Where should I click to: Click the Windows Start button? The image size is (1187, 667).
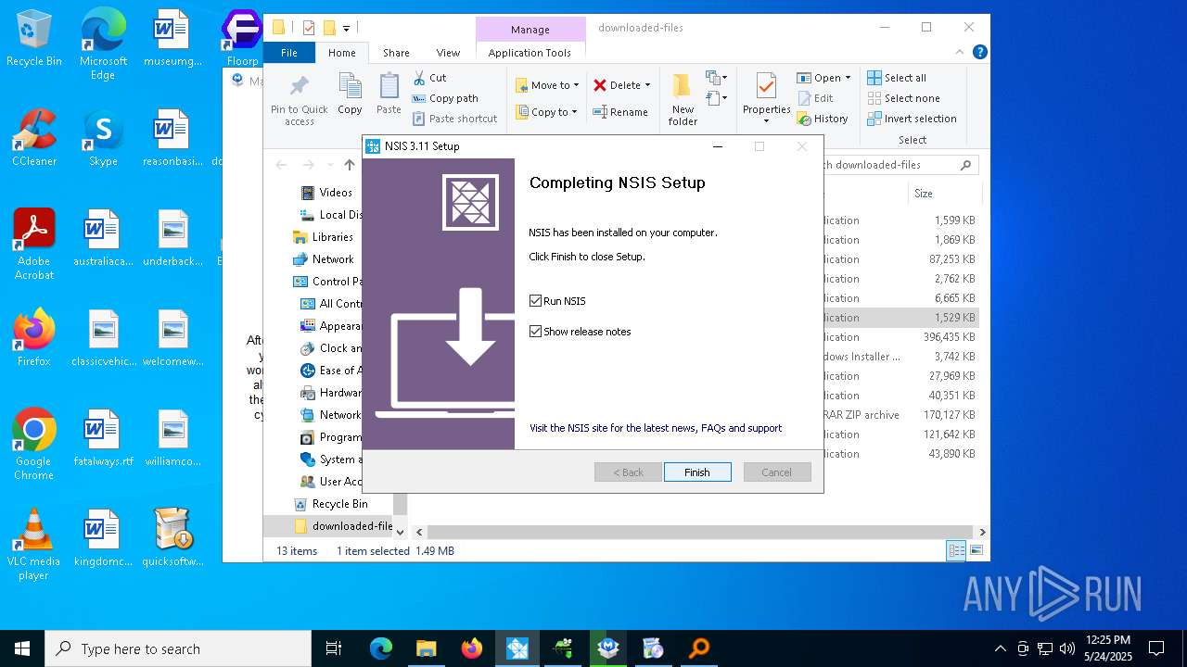pyautogui.click(x=22, y=648)
